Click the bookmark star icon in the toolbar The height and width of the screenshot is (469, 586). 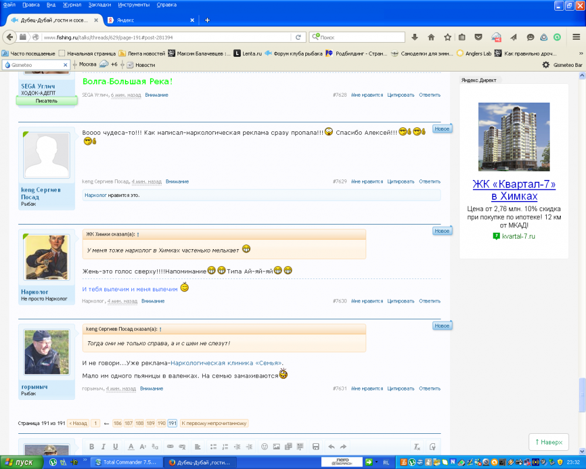coord(448,37)
